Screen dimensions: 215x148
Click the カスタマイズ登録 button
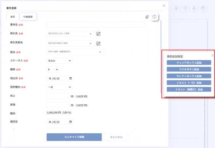[74, 137]
